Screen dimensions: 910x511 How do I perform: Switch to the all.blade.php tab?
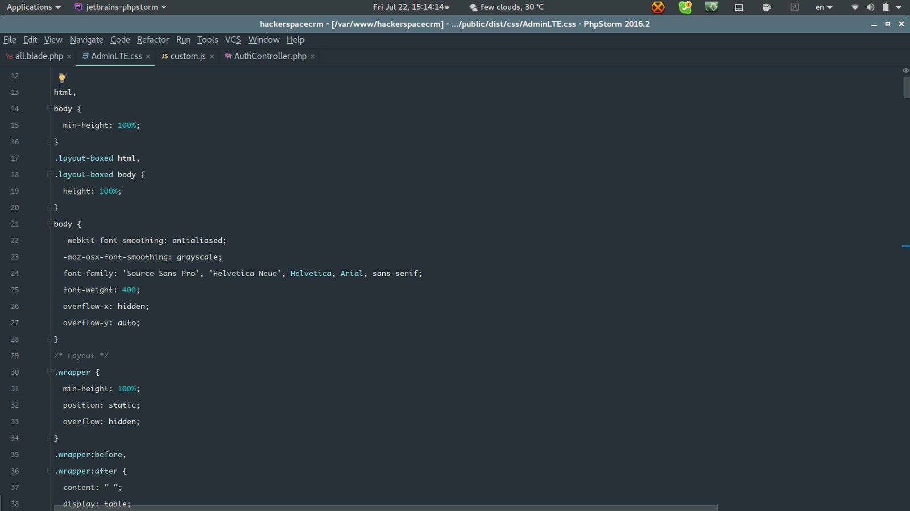(39, 56)
